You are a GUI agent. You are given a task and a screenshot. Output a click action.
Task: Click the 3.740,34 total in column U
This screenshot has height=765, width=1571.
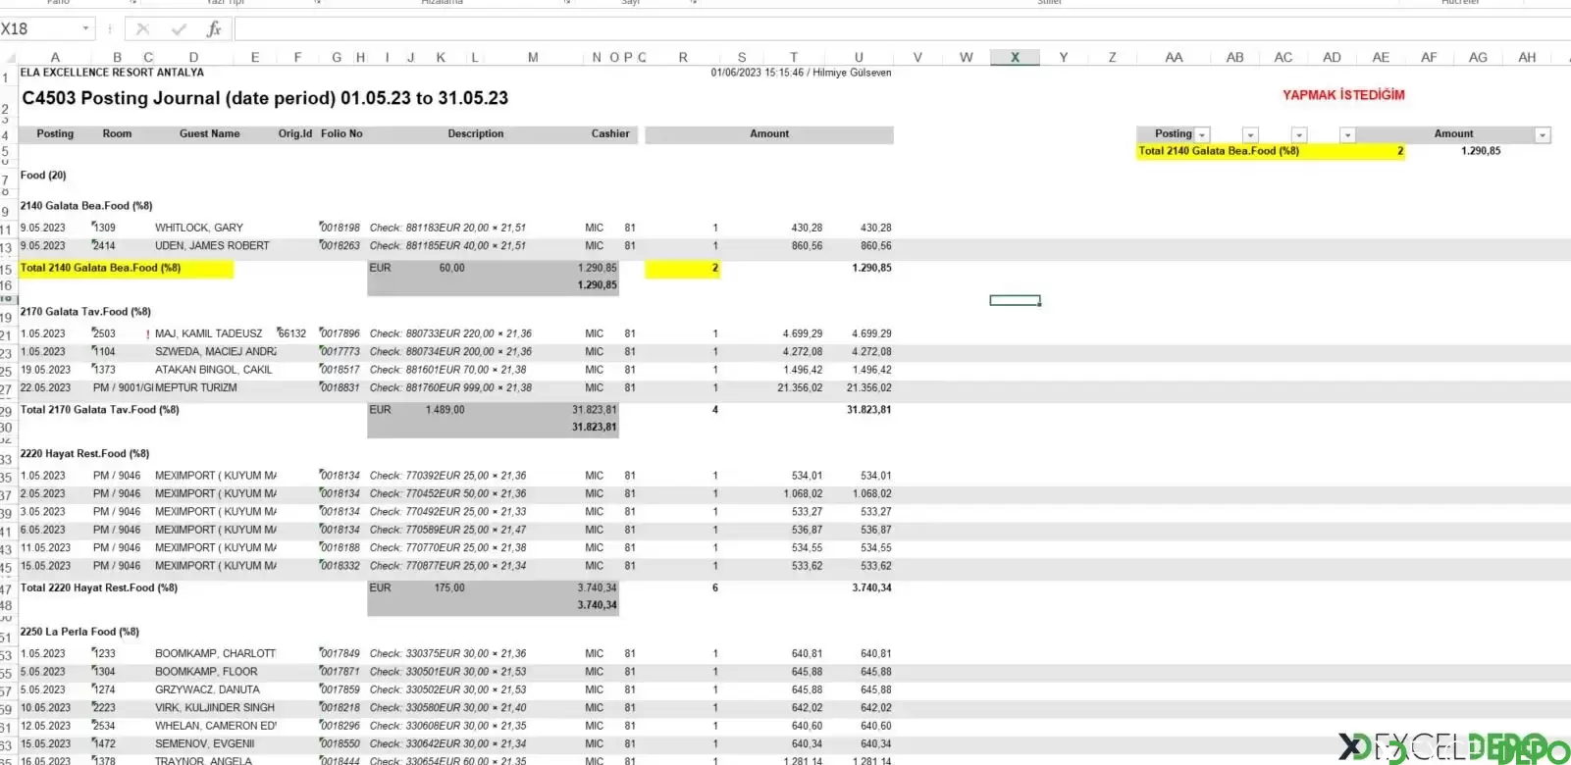pyautogui.click(x=872, y=588)
